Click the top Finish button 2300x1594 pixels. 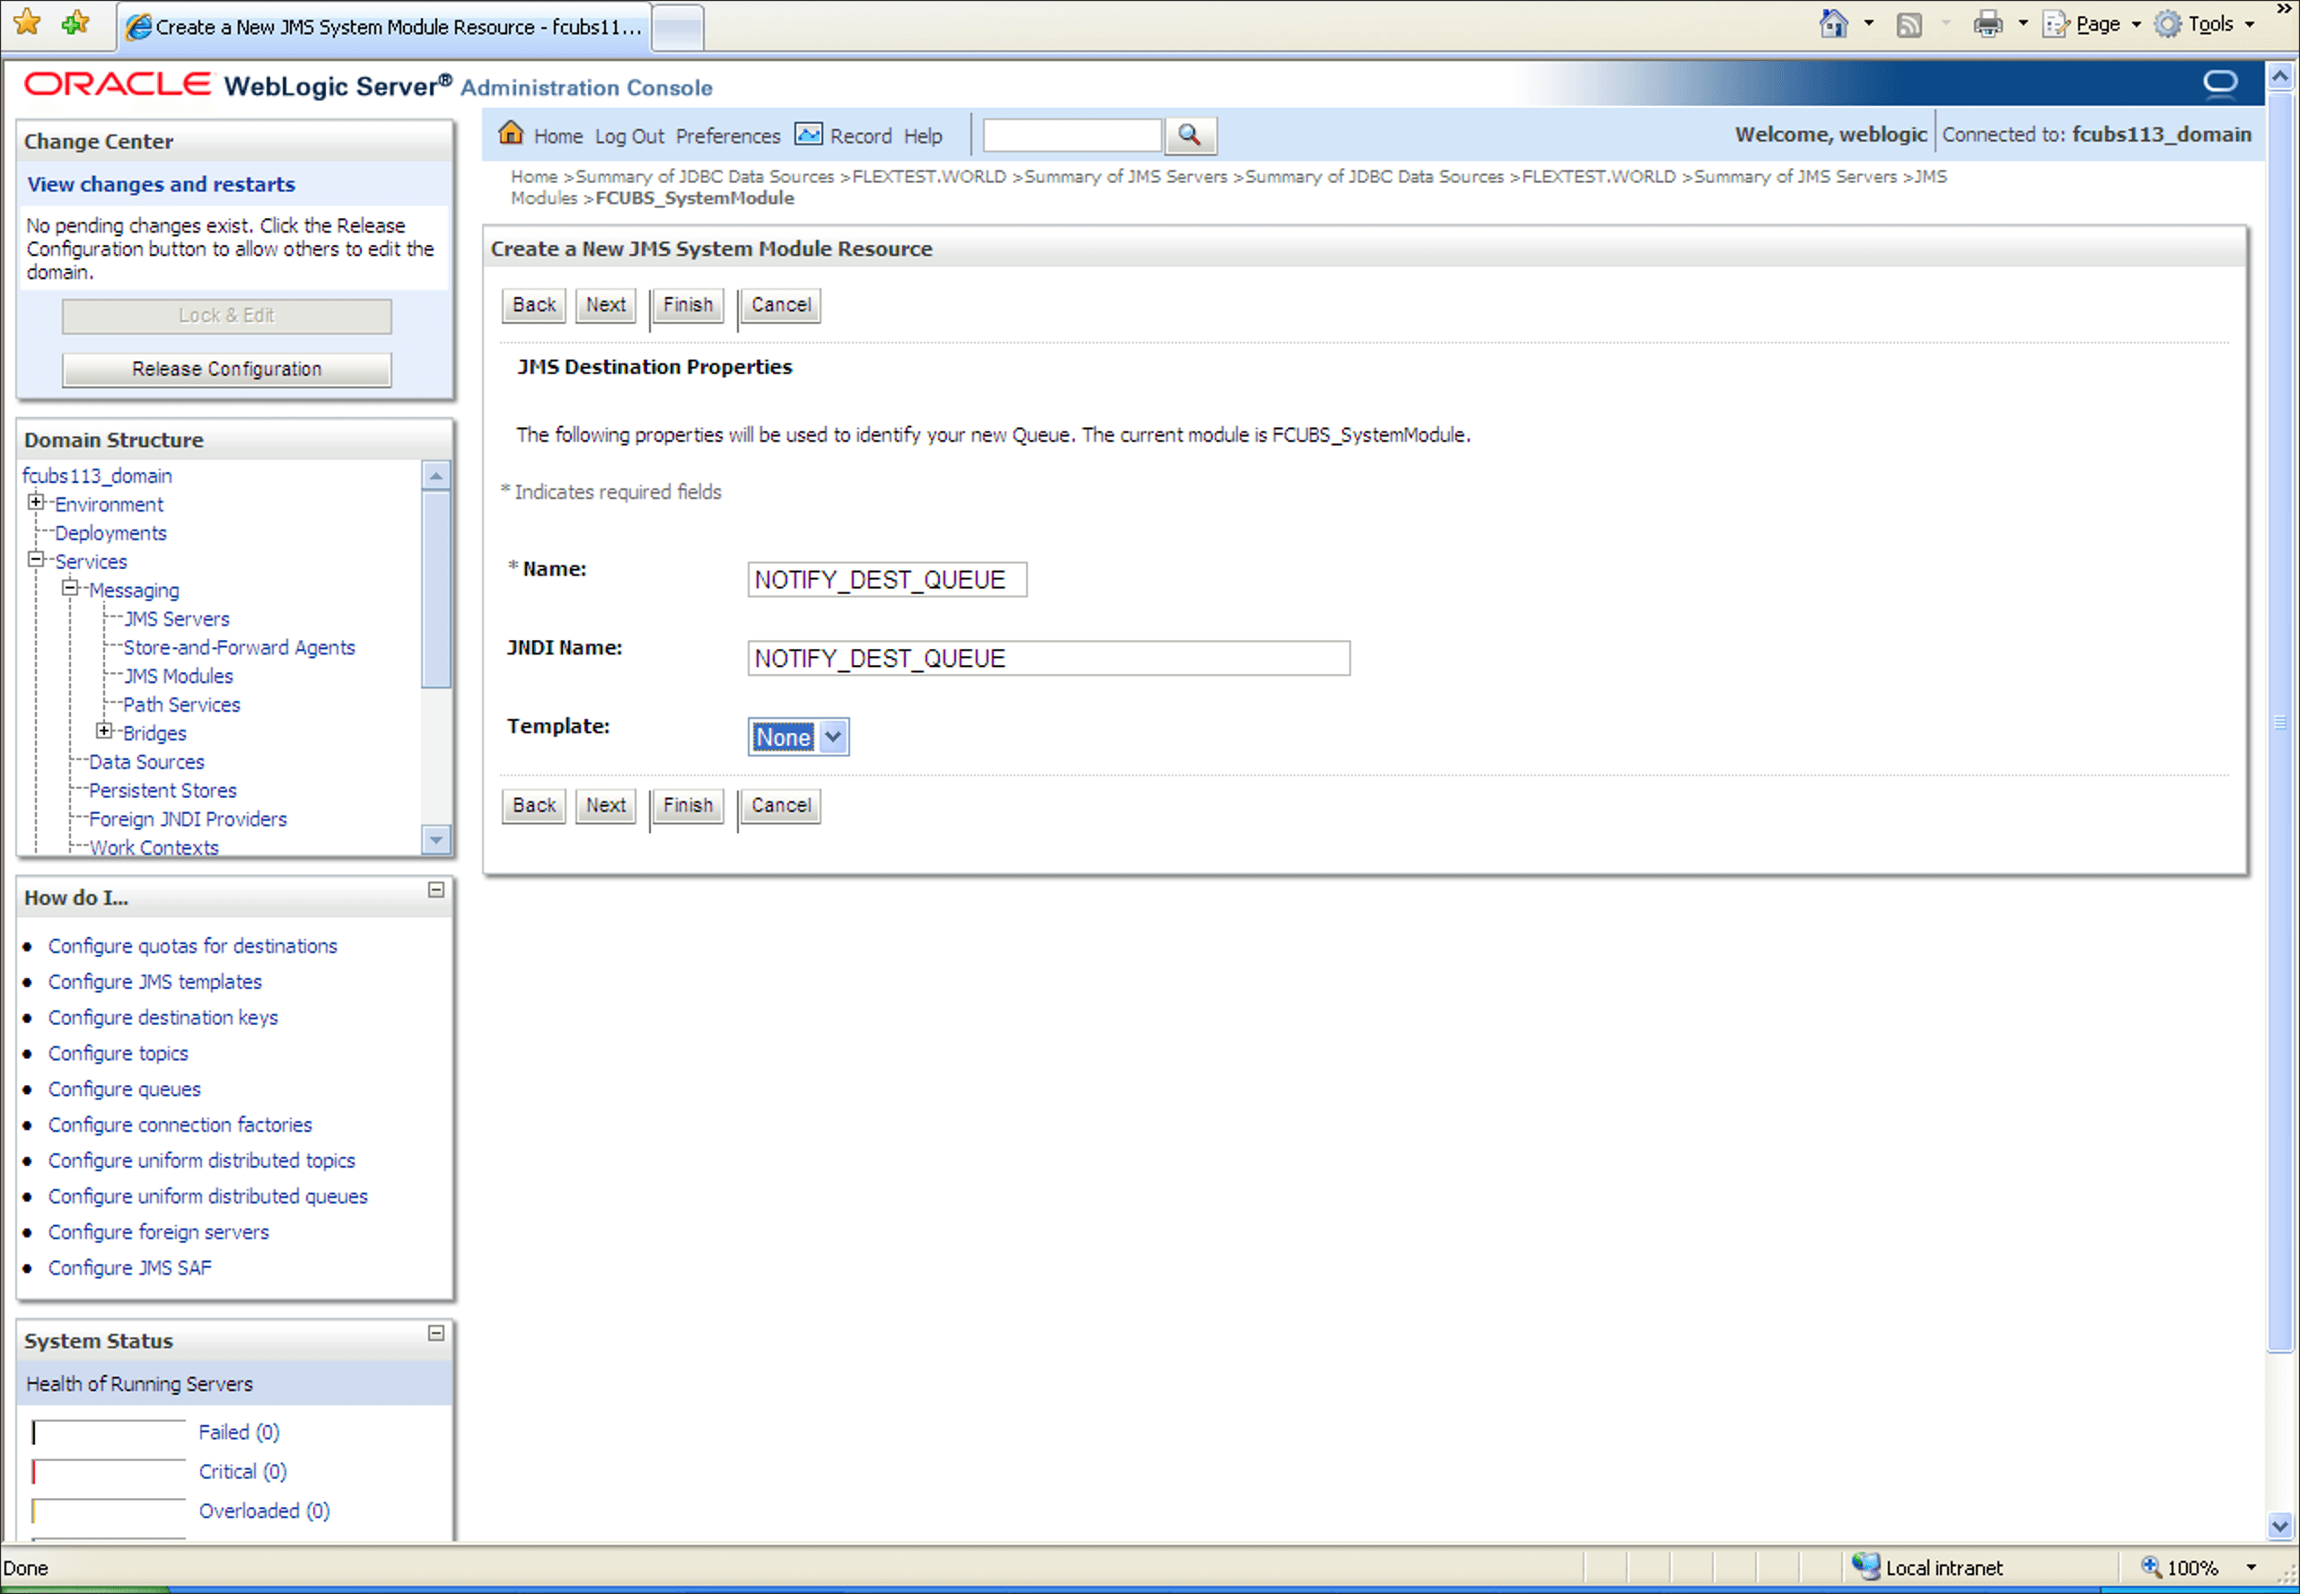pyautogui.click(x=687, y=306)
